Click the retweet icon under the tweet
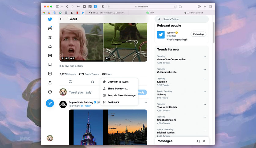256x148 pixels. [92, 82]
